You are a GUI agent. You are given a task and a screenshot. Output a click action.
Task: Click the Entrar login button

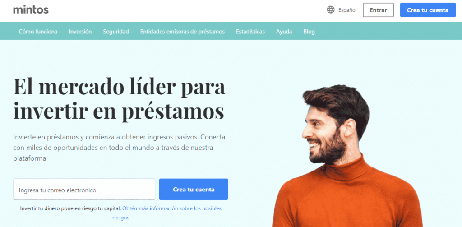click(x=379, y=10)
